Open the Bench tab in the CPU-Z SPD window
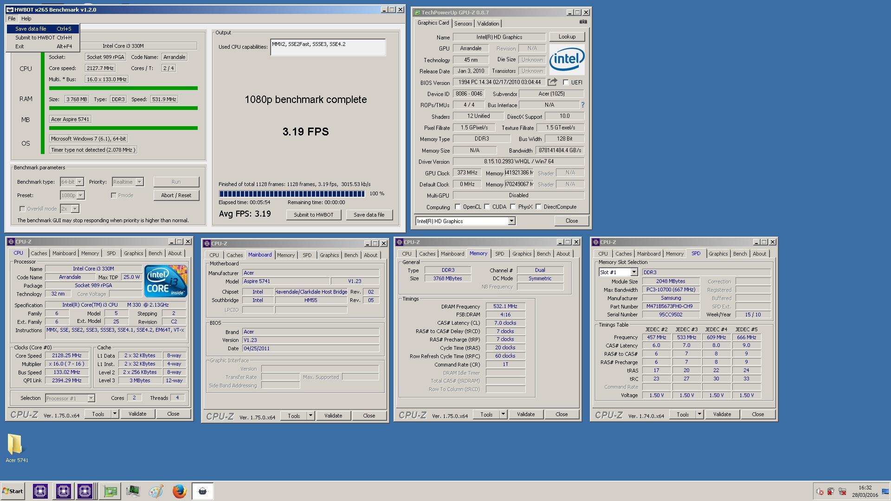Viewport: 891px width, 501px height. point(740,254)
